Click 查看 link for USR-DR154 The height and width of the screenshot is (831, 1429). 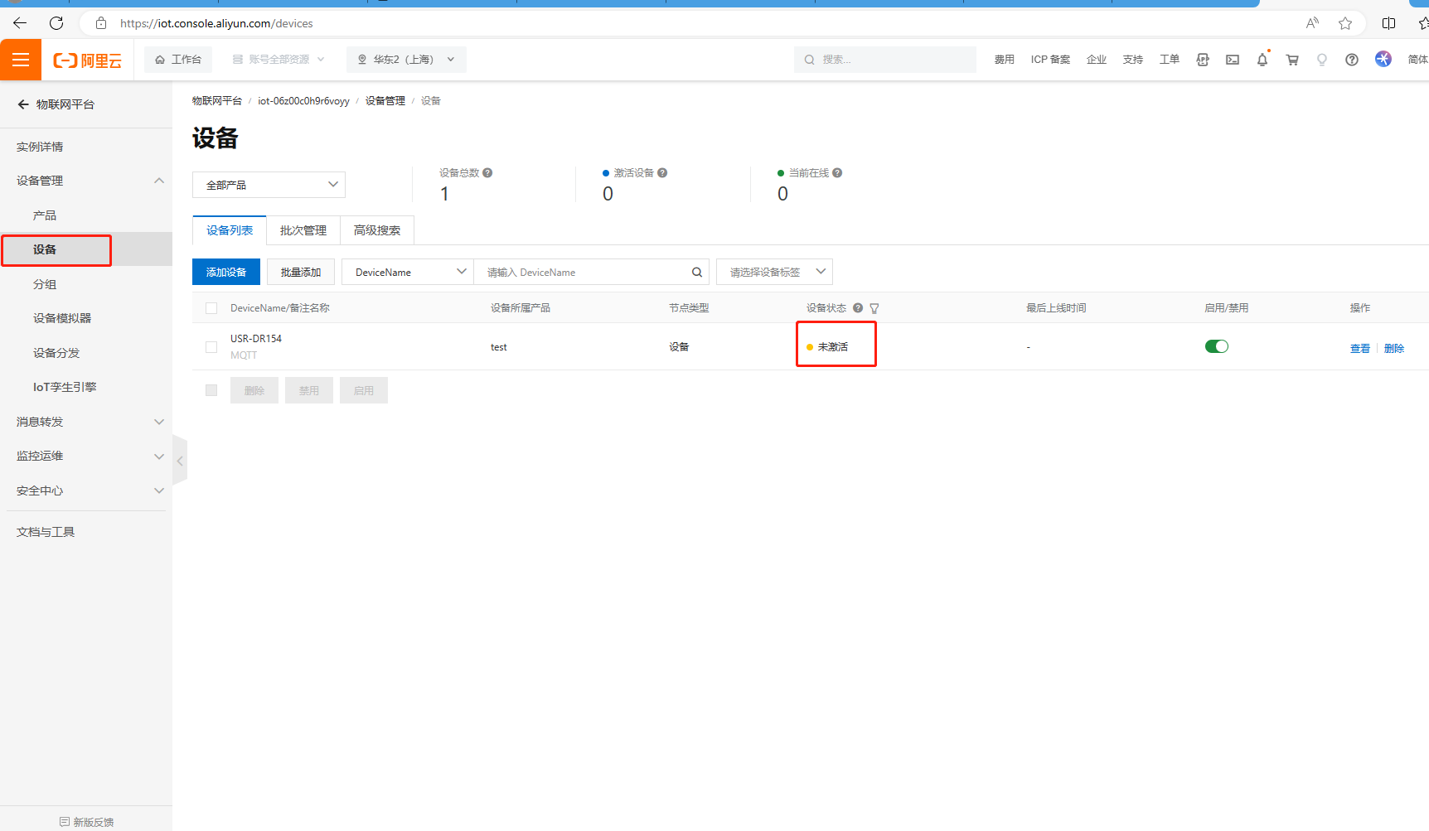(x=1359, y=349)
